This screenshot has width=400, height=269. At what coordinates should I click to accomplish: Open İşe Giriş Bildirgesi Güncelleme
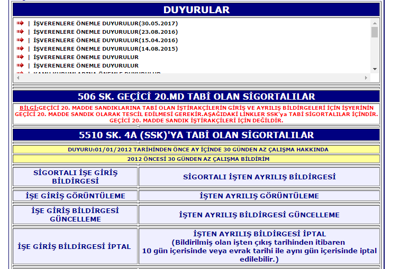click(75, 215)
